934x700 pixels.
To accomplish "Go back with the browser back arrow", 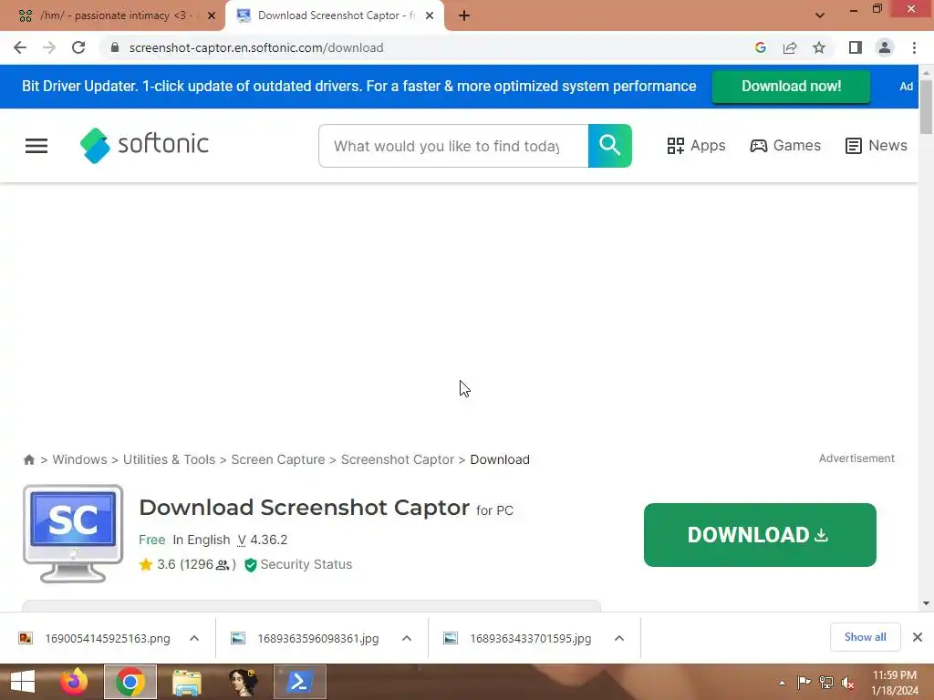I will click(x=20, y=47).
